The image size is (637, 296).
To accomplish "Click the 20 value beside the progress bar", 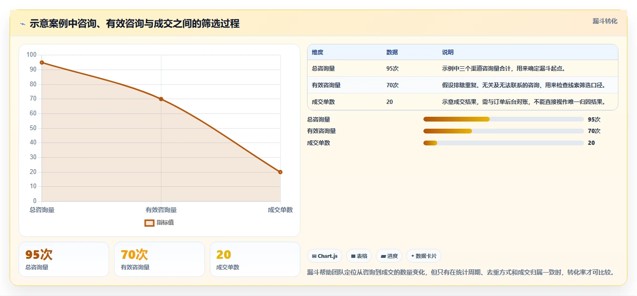I will click(591, 143).
